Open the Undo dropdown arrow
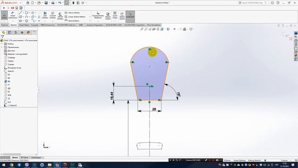 (63, 3)
